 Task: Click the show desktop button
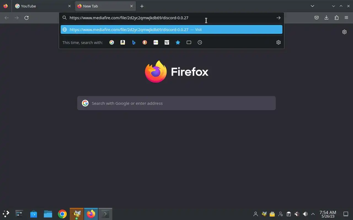pos(346,214)
